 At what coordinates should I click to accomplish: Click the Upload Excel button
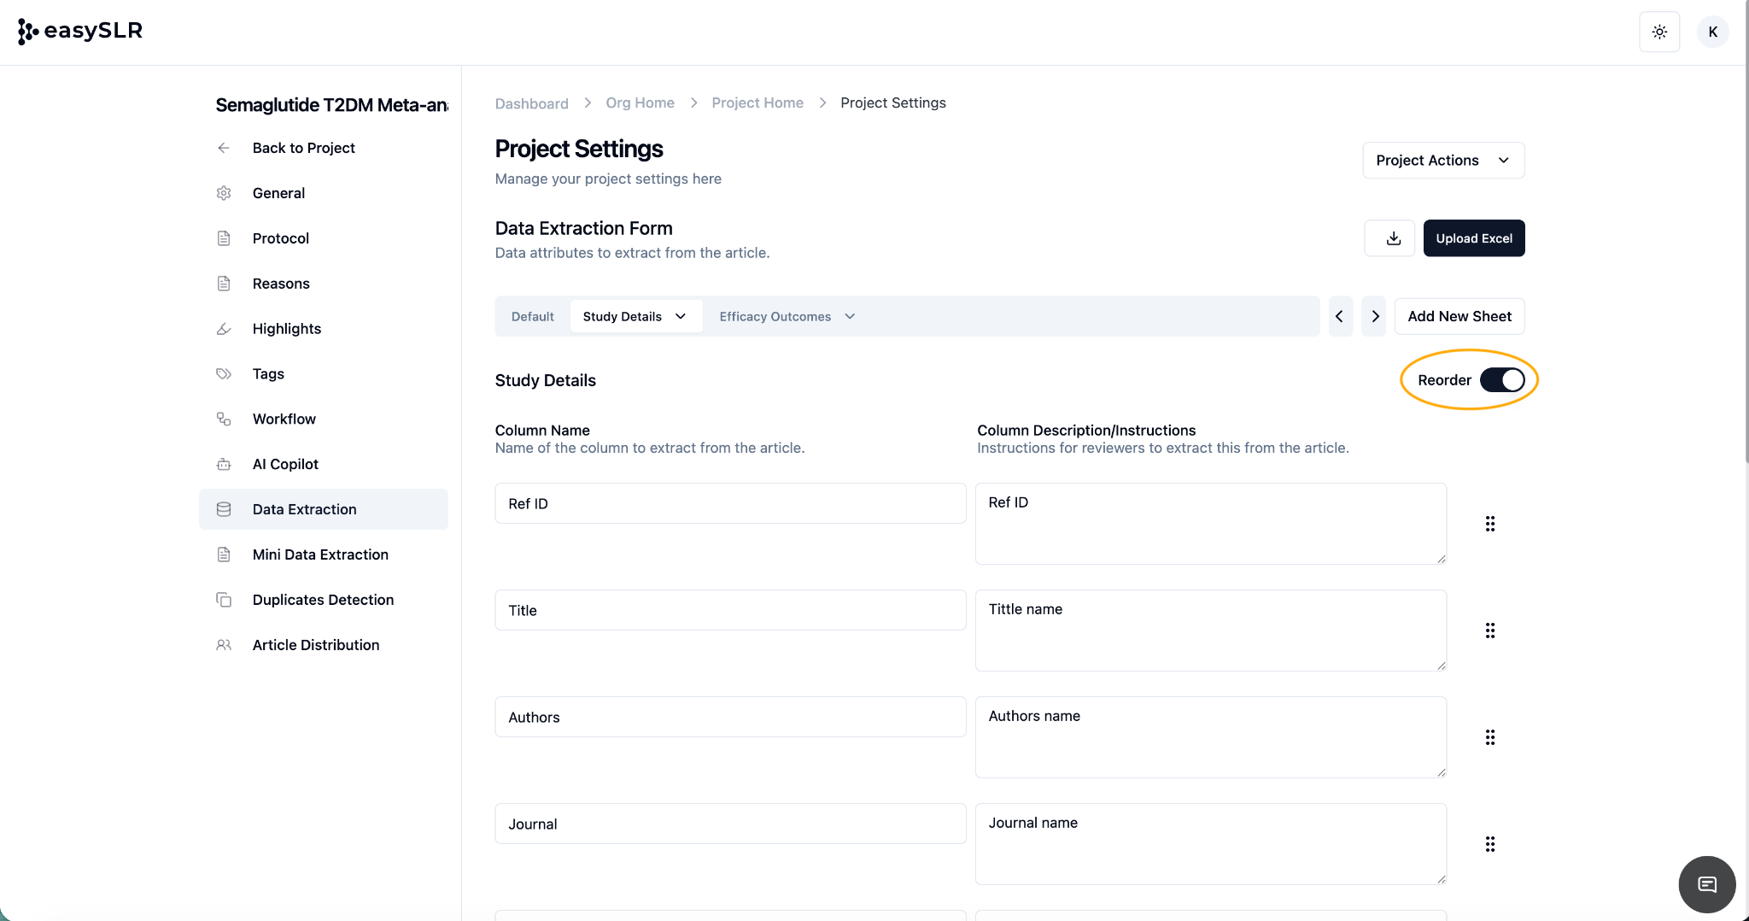[1473, 238]
